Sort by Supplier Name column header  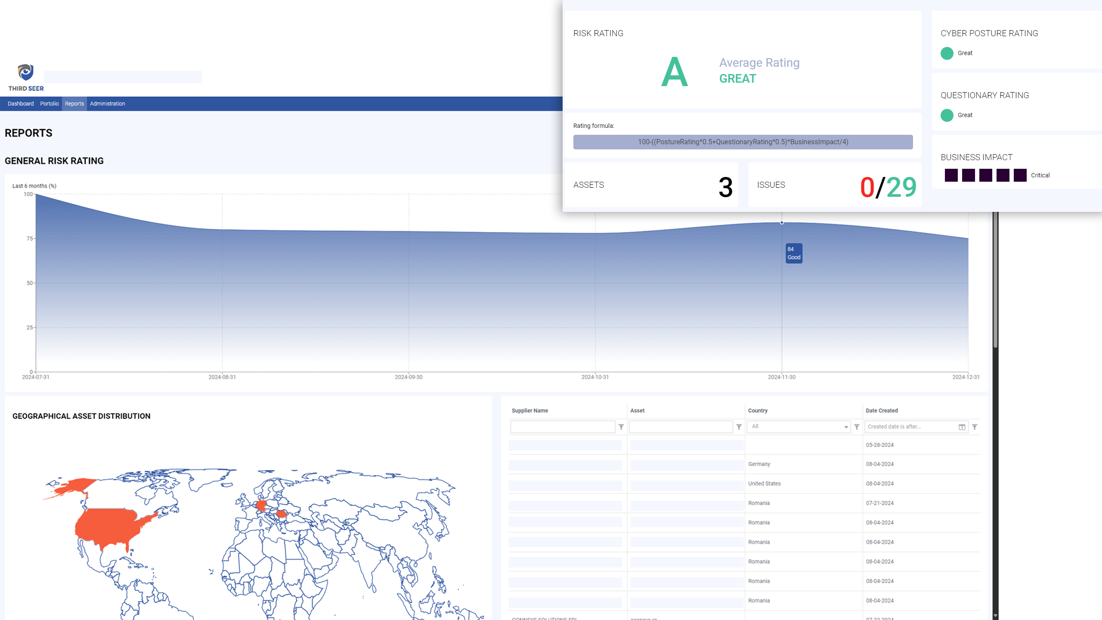pyautogui.click(x=530, y=411)
